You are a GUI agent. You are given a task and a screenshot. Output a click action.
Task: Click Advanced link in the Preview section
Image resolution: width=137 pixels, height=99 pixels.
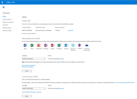tap(61, 88)
